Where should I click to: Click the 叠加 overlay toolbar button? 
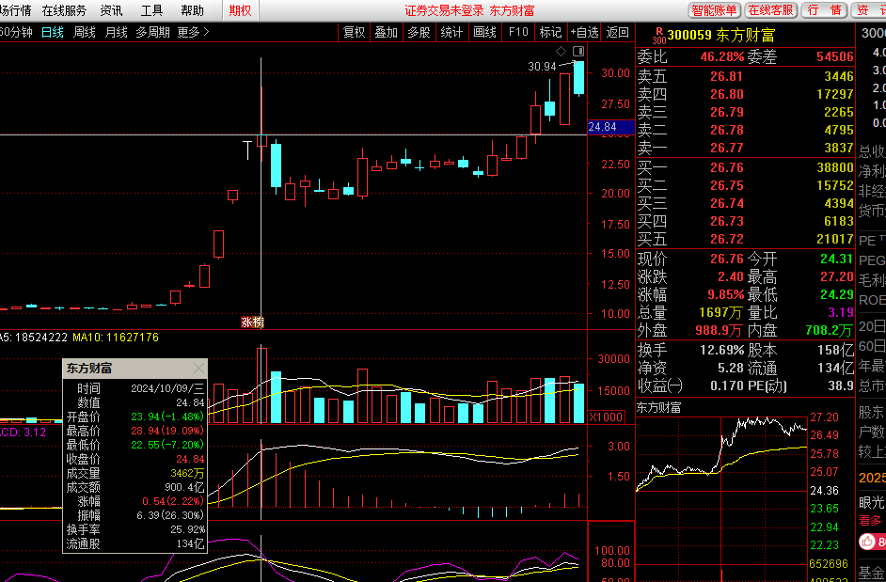(387, 33)
